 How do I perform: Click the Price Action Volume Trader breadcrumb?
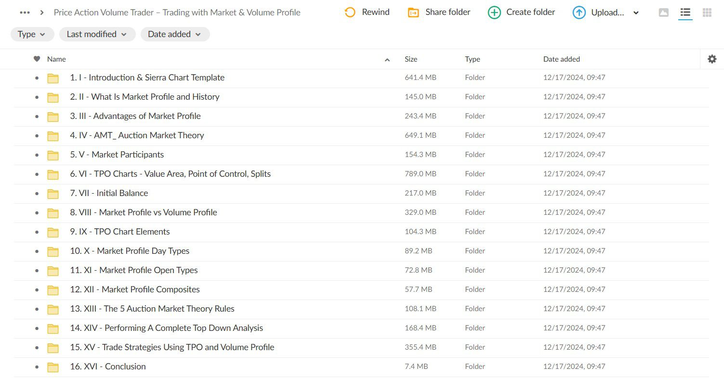point(177,13)
